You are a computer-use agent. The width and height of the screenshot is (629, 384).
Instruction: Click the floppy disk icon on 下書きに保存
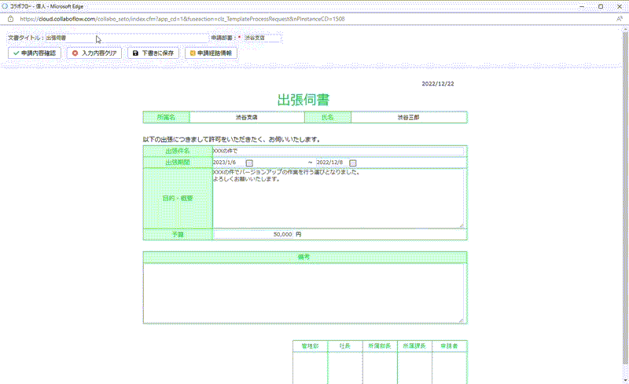(x=135, y=53)
